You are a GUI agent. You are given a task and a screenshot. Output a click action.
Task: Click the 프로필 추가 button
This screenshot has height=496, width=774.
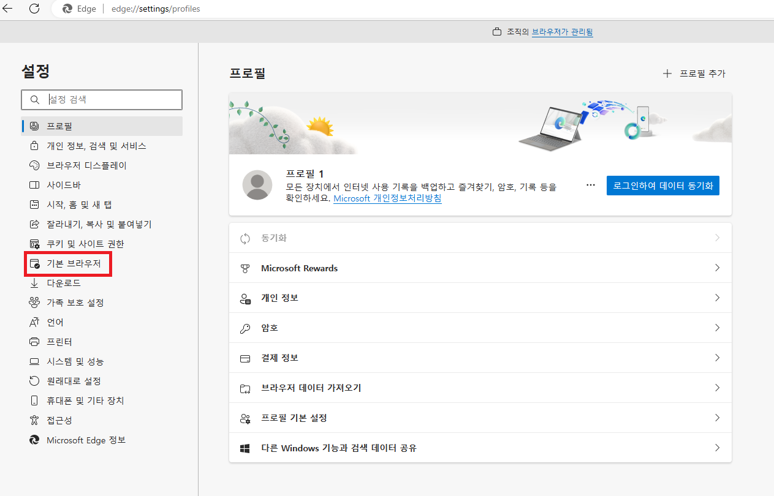coord(694,73)
